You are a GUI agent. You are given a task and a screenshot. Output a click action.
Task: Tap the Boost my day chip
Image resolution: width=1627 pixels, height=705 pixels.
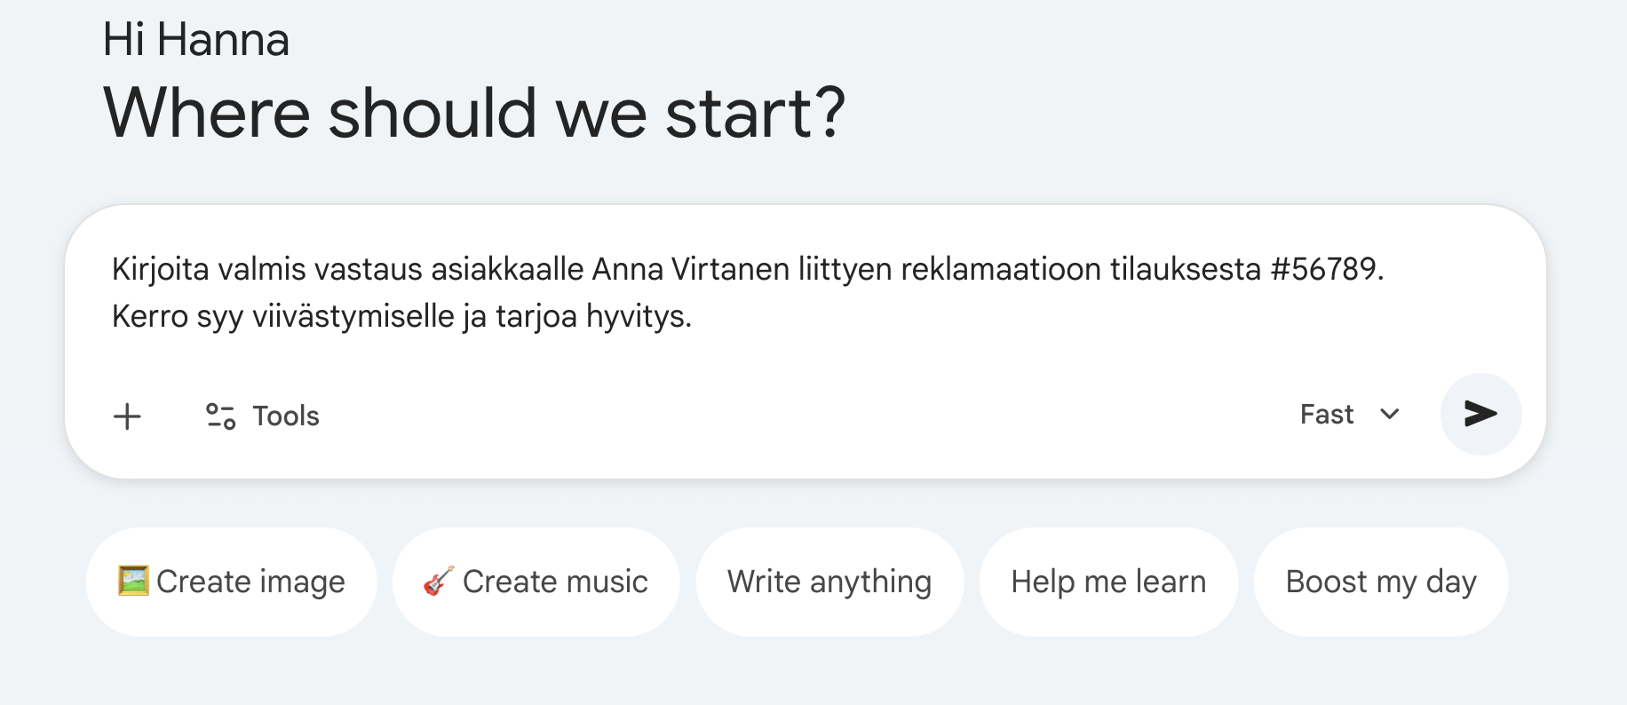pos(1381,582)
